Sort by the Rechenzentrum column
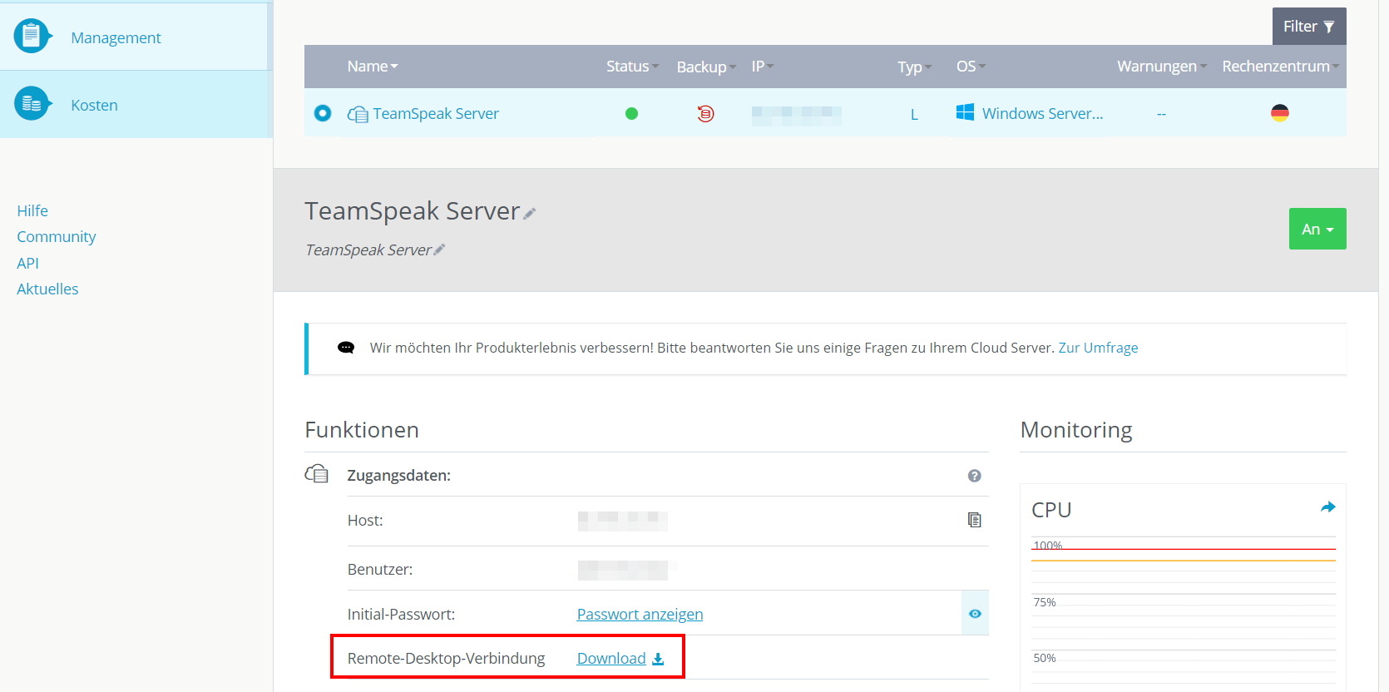The height and width of the screenshot is (692, 1389). click(1281, 66)
